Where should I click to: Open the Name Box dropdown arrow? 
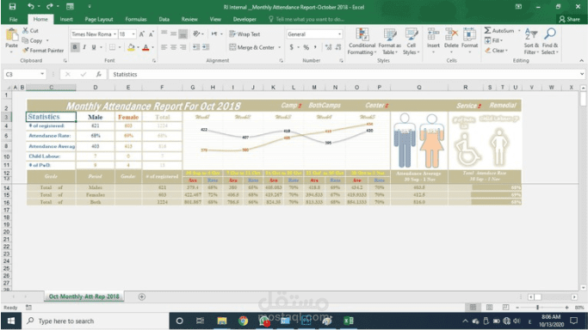point(42,74)
